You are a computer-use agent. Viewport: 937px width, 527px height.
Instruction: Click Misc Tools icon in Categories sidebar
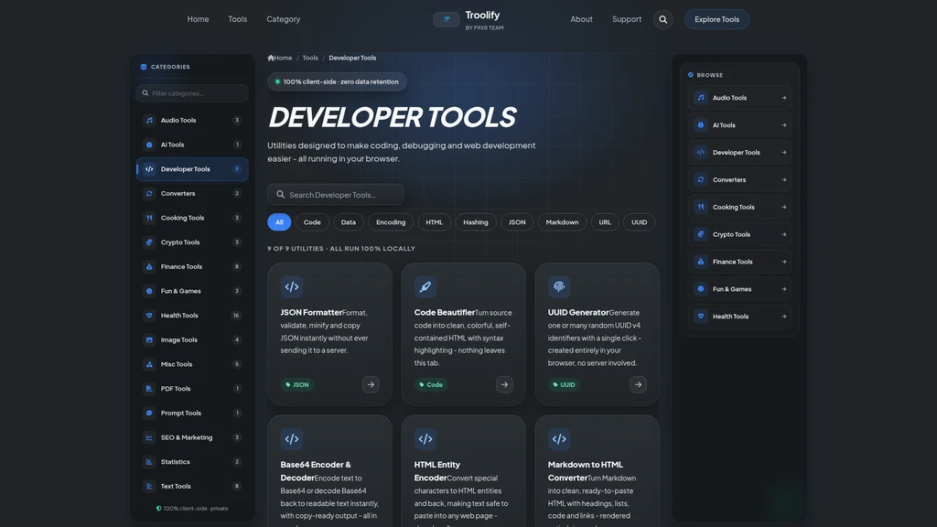tap(149, 364)
